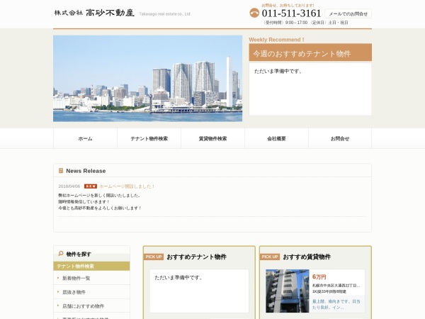Open テナント物件検索 navigation tab
The width and height of the screenshot is (425, 319).
tap(149, 139)
